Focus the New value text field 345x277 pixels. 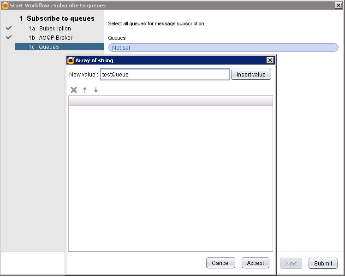[165, 75]
